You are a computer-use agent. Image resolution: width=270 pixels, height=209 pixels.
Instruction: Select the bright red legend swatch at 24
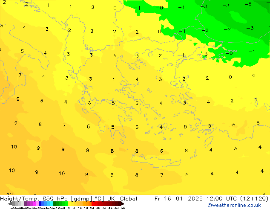click(93, 203)
